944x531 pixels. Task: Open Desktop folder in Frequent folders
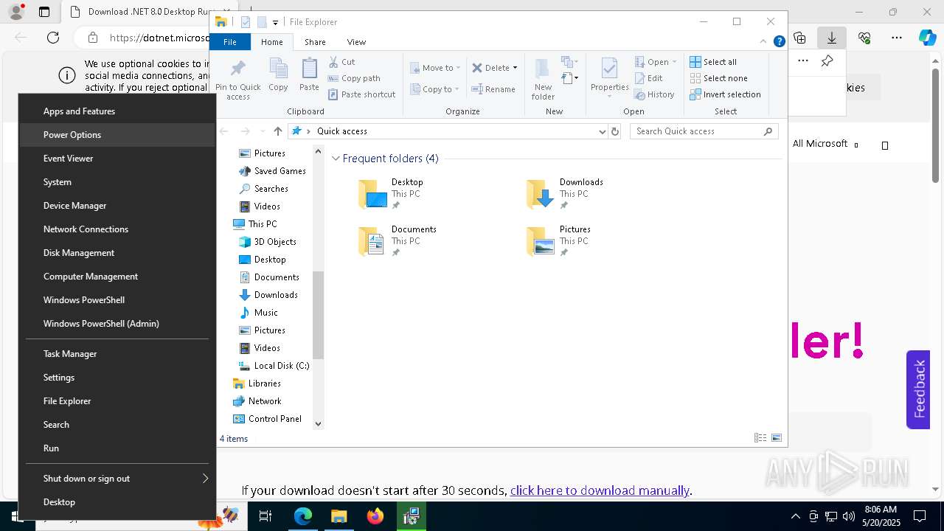391,193
